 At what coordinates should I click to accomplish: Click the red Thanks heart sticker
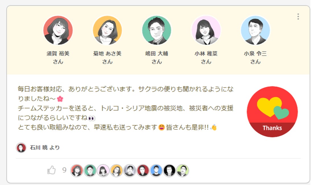[272, 112]
